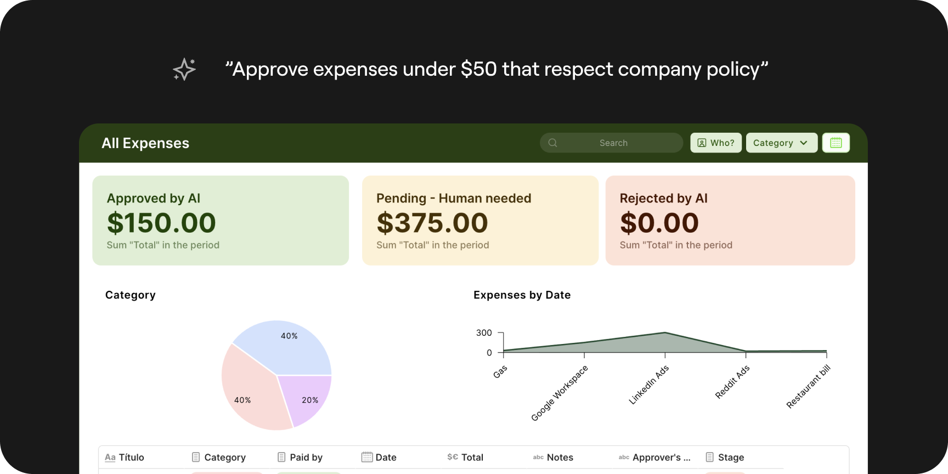Click the Título column text-type icon
Viewport: 948px width, 474px height.
point(110,457)
